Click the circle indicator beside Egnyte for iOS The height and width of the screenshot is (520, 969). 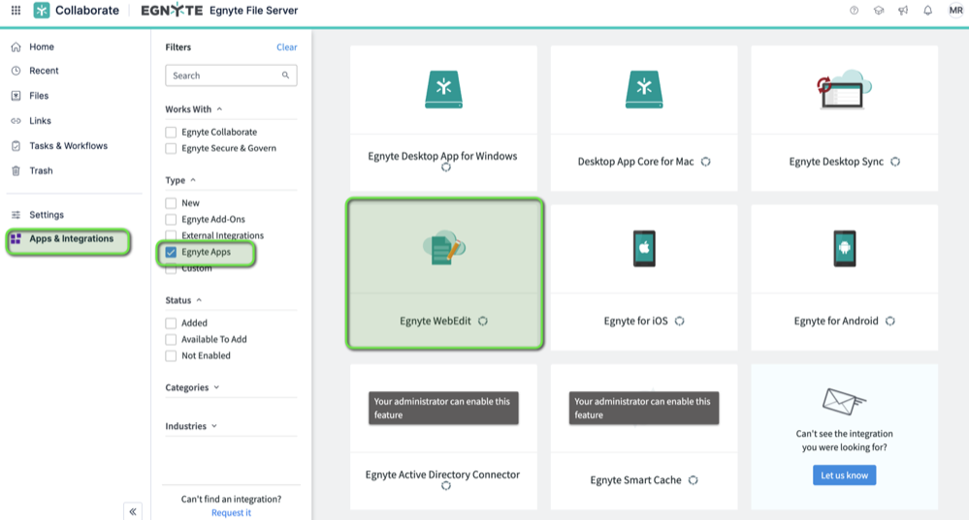point(679,321)
